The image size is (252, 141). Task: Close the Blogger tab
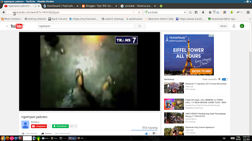[x=116, y=6]
